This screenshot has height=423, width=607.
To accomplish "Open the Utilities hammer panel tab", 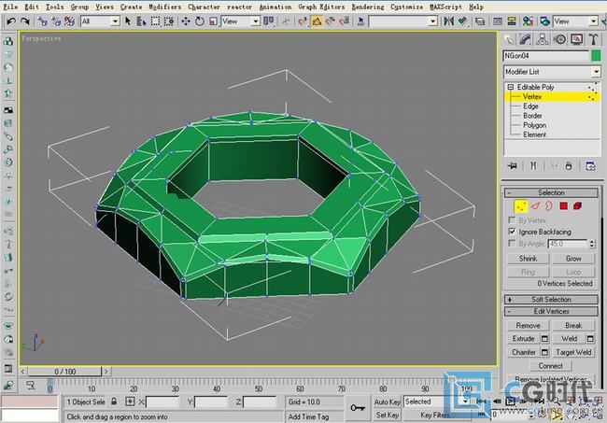I will (593, 39).
